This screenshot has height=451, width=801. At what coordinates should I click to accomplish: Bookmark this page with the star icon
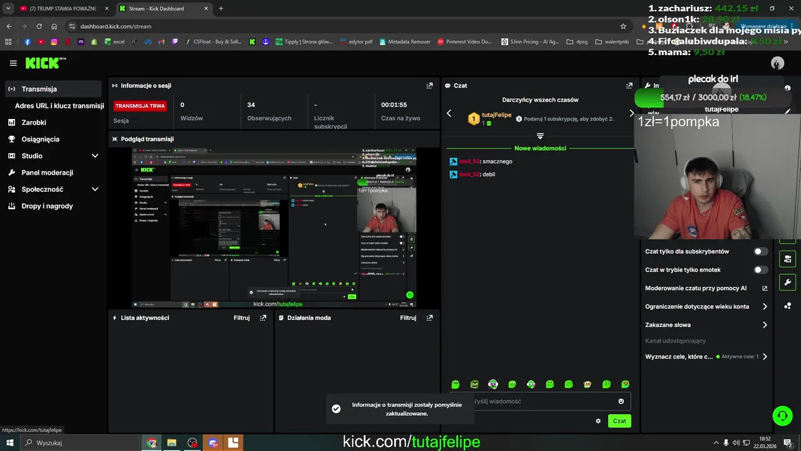pos(623,26)
